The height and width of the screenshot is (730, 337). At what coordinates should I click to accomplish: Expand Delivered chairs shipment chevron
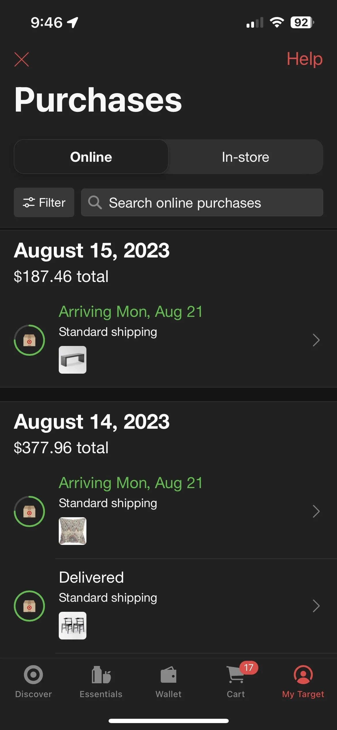coord(316,606)
